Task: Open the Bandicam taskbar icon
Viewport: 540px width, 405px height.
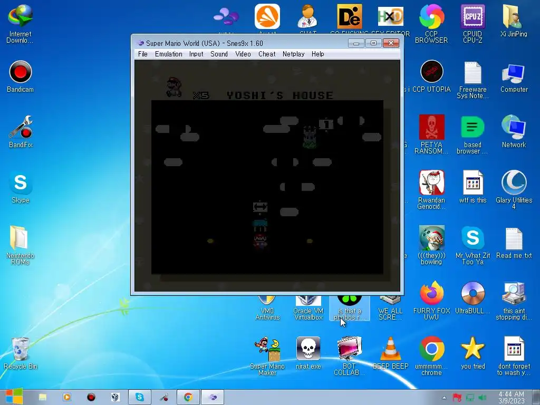Action: click(91, 397)
